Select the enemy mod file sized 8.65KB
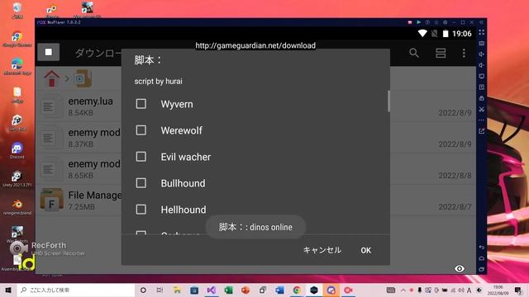 255,168
